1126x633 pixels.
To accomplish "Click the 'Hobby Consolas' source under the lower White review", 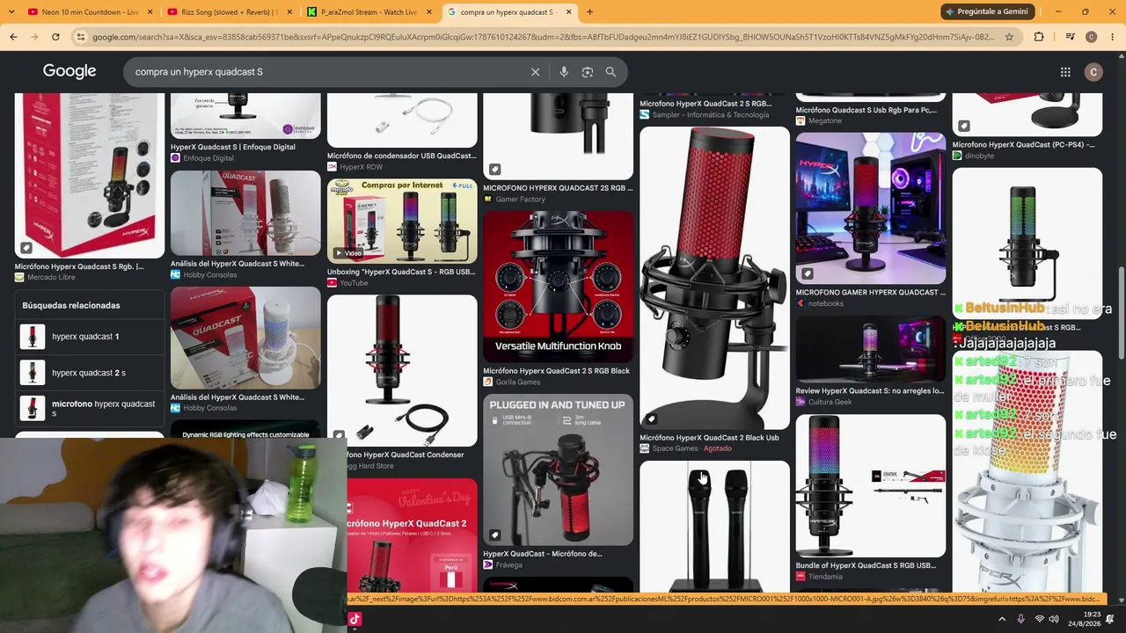I will [x=210, y=408].
